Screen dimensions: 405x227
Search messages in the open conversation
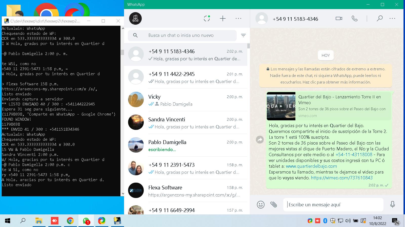379,18
